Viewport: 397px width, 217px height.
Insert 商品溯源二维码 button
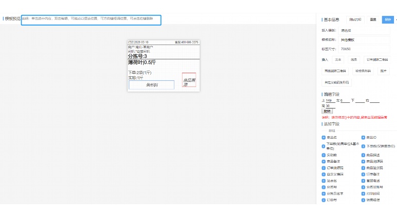335,71
